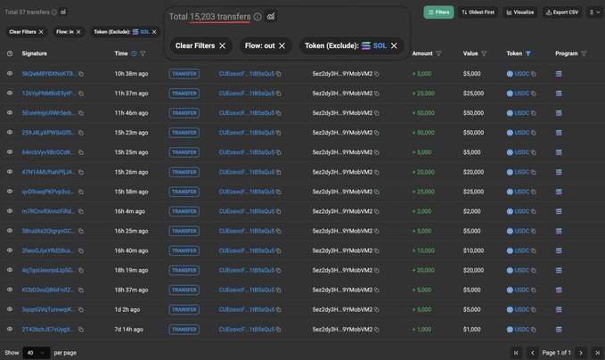The width and height of the screenshot is (605, 360).
Task: Copy recipient address in 1d 2h ago row
Action: (377, 310)
